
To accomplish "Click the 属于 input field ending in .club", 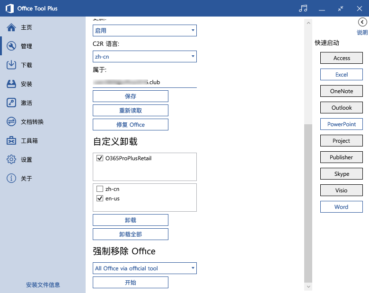I will click(145, 82).
